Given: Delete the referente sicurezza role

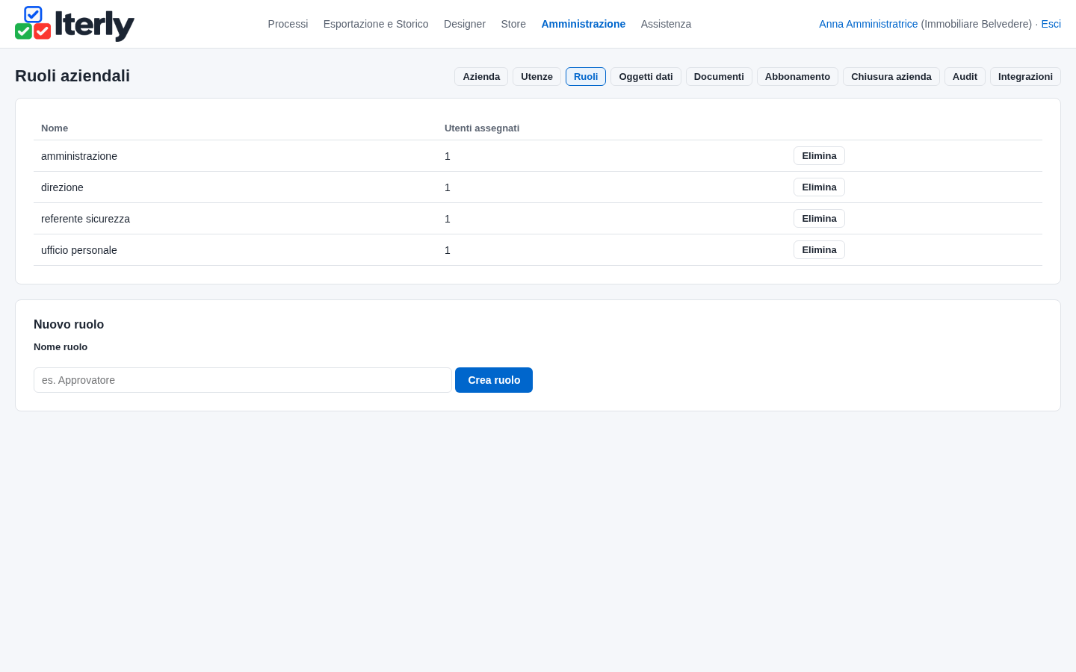Looking at the screenshot, I should coord(819,218).
